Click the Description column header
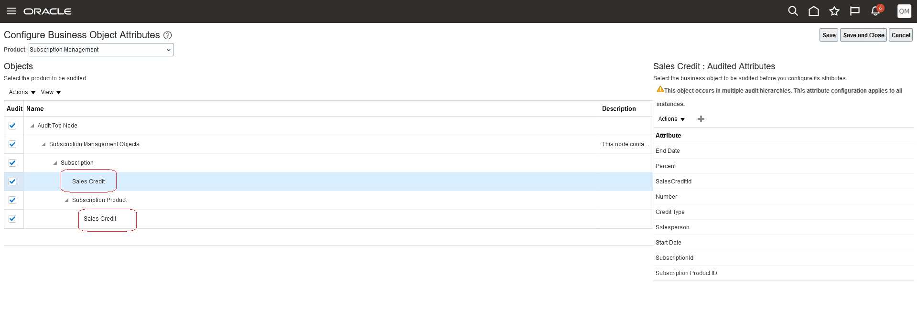This screenshot has width=917, height=310. (x=619, y=109)
